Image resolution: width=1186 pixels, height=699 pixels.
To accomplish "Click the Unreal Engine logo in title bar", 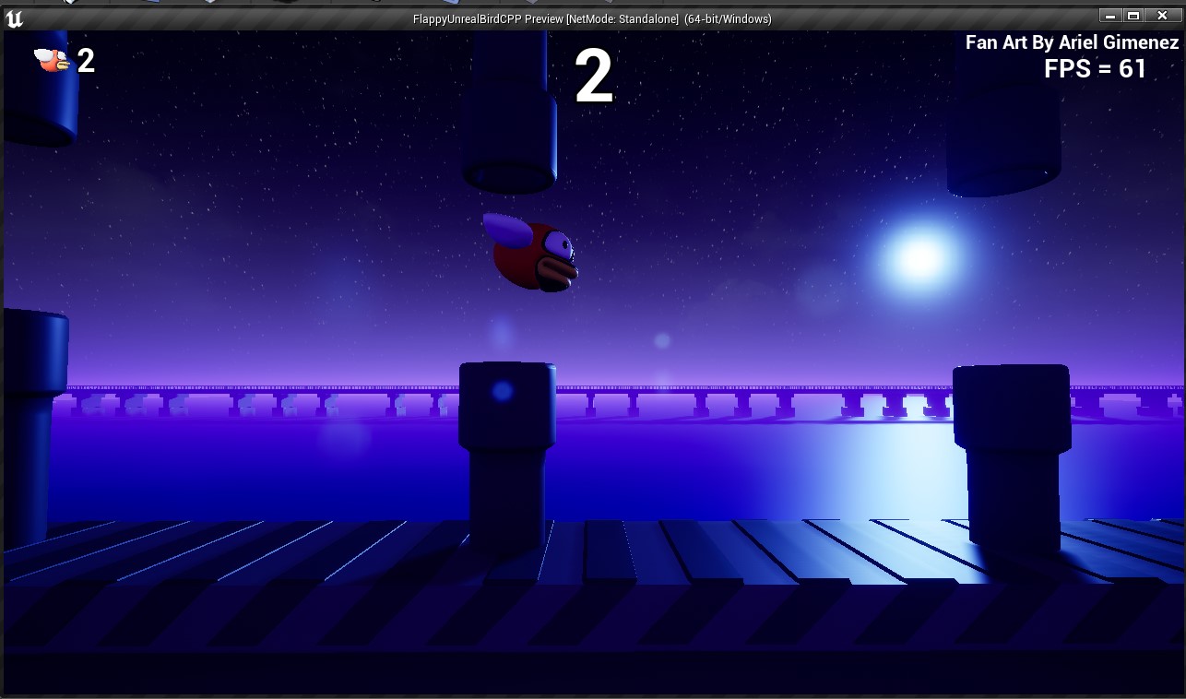I will tap(14, 18).
